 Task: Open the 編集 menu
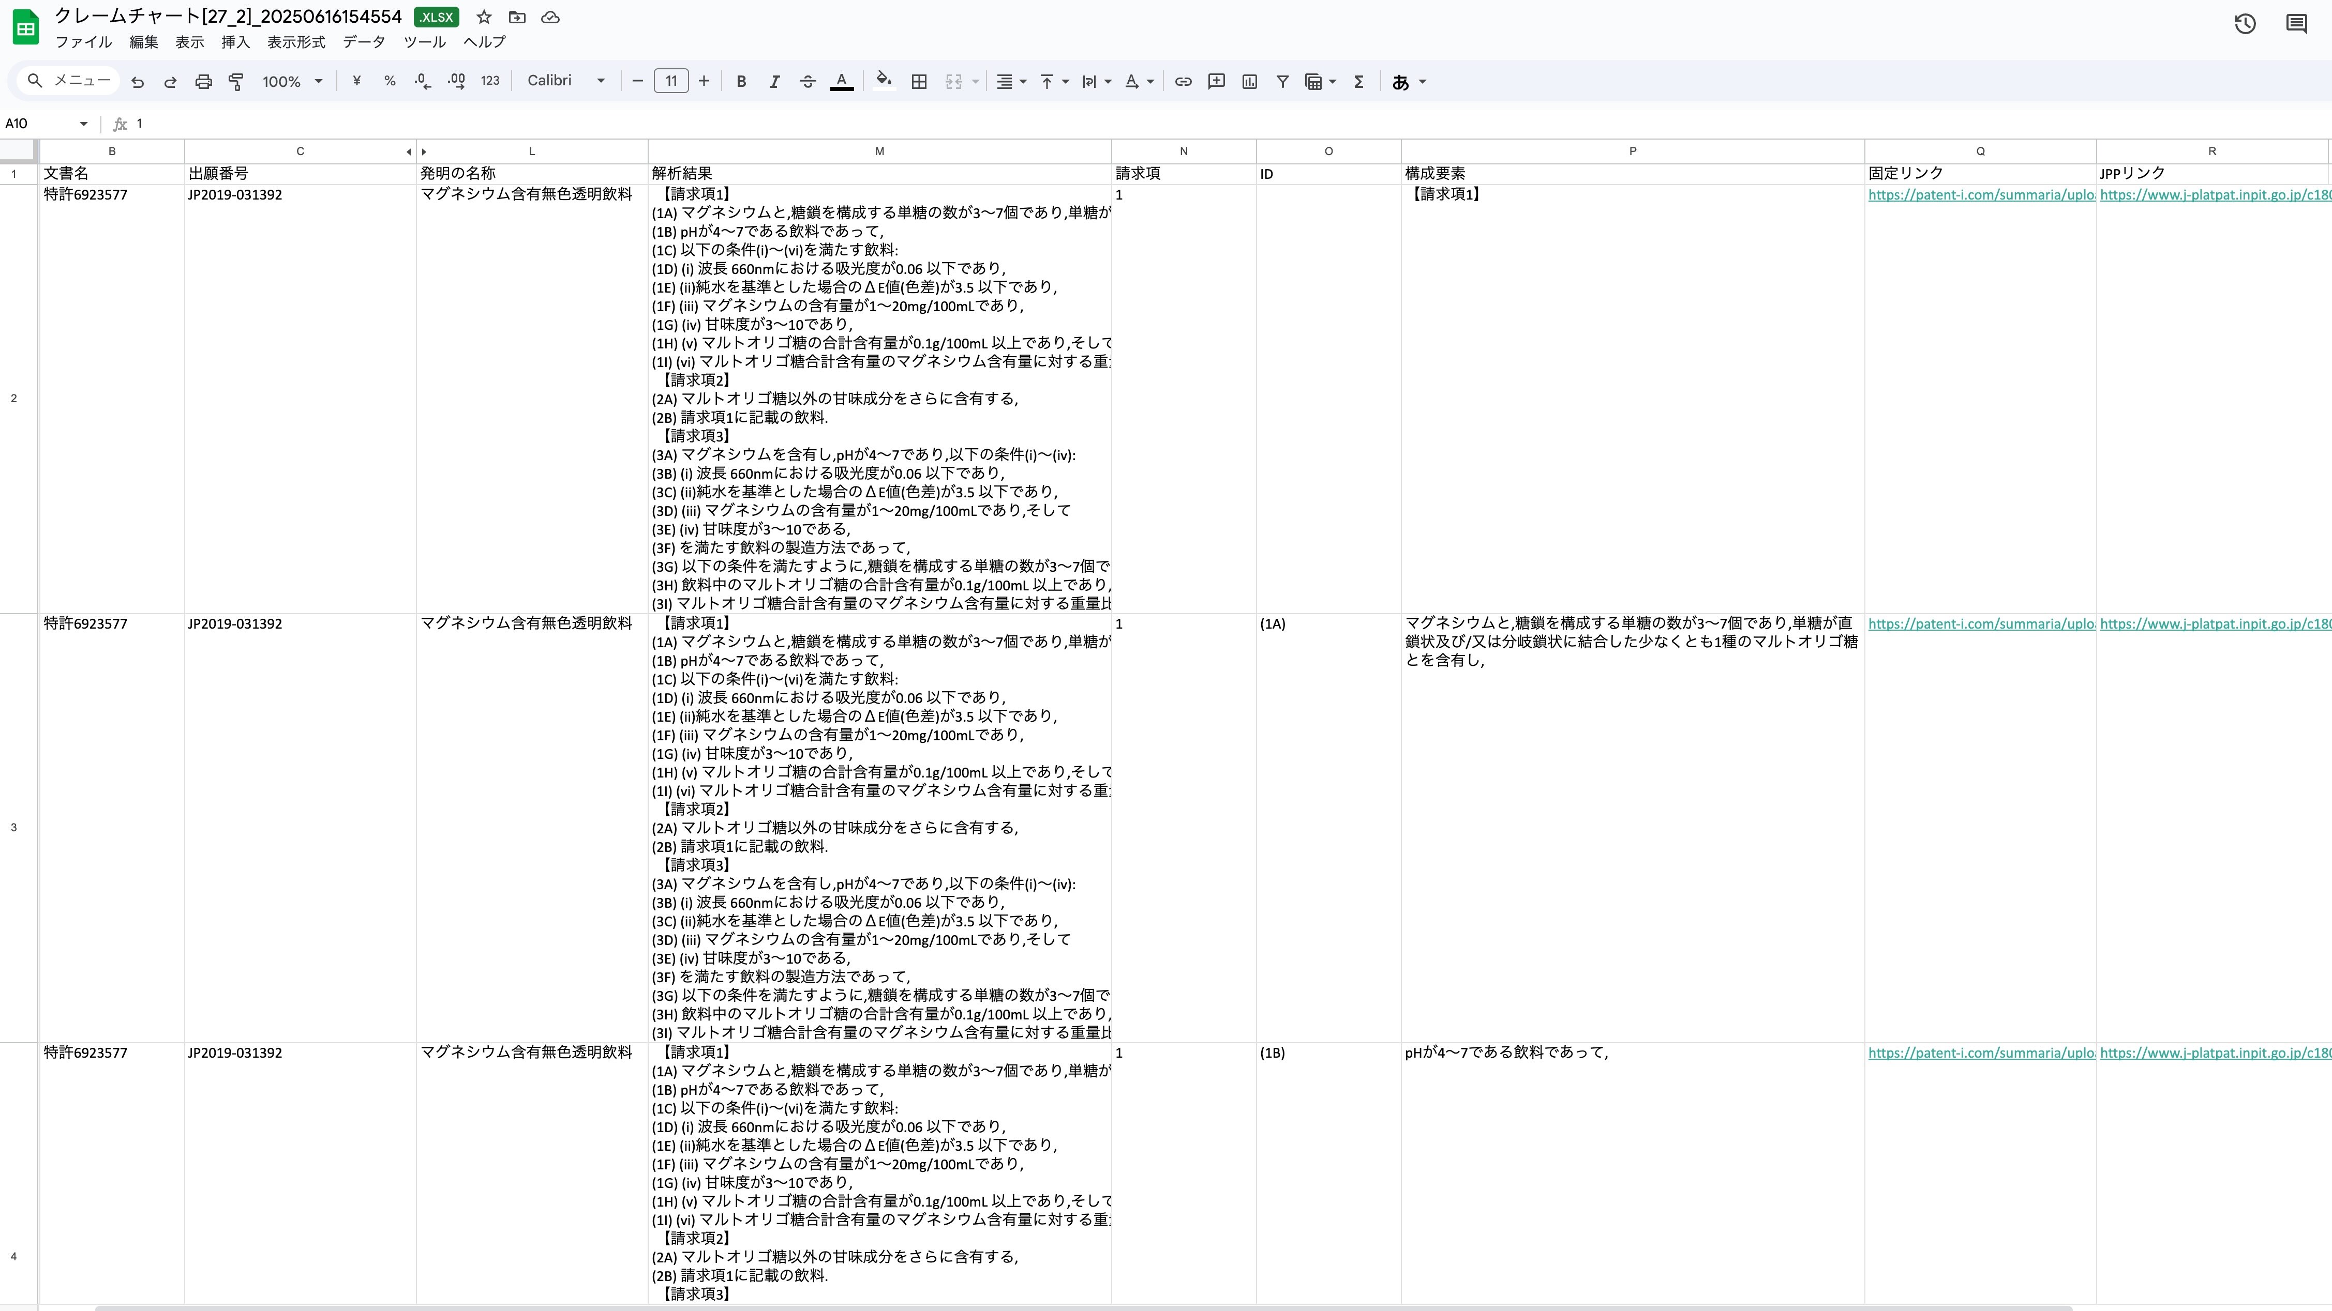click(x=143, y=42)
